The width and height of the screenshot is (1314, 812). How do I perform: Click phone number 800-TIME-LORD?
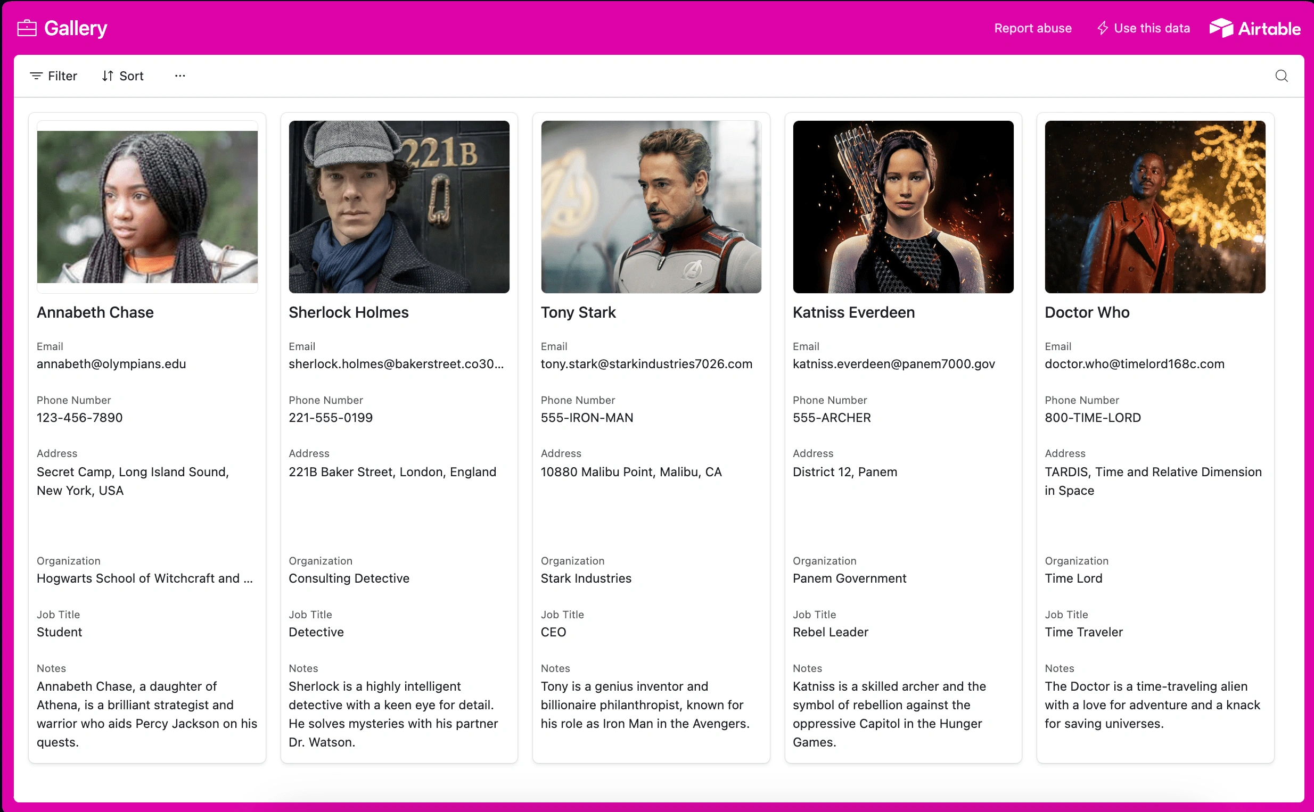pos(1093,417)
